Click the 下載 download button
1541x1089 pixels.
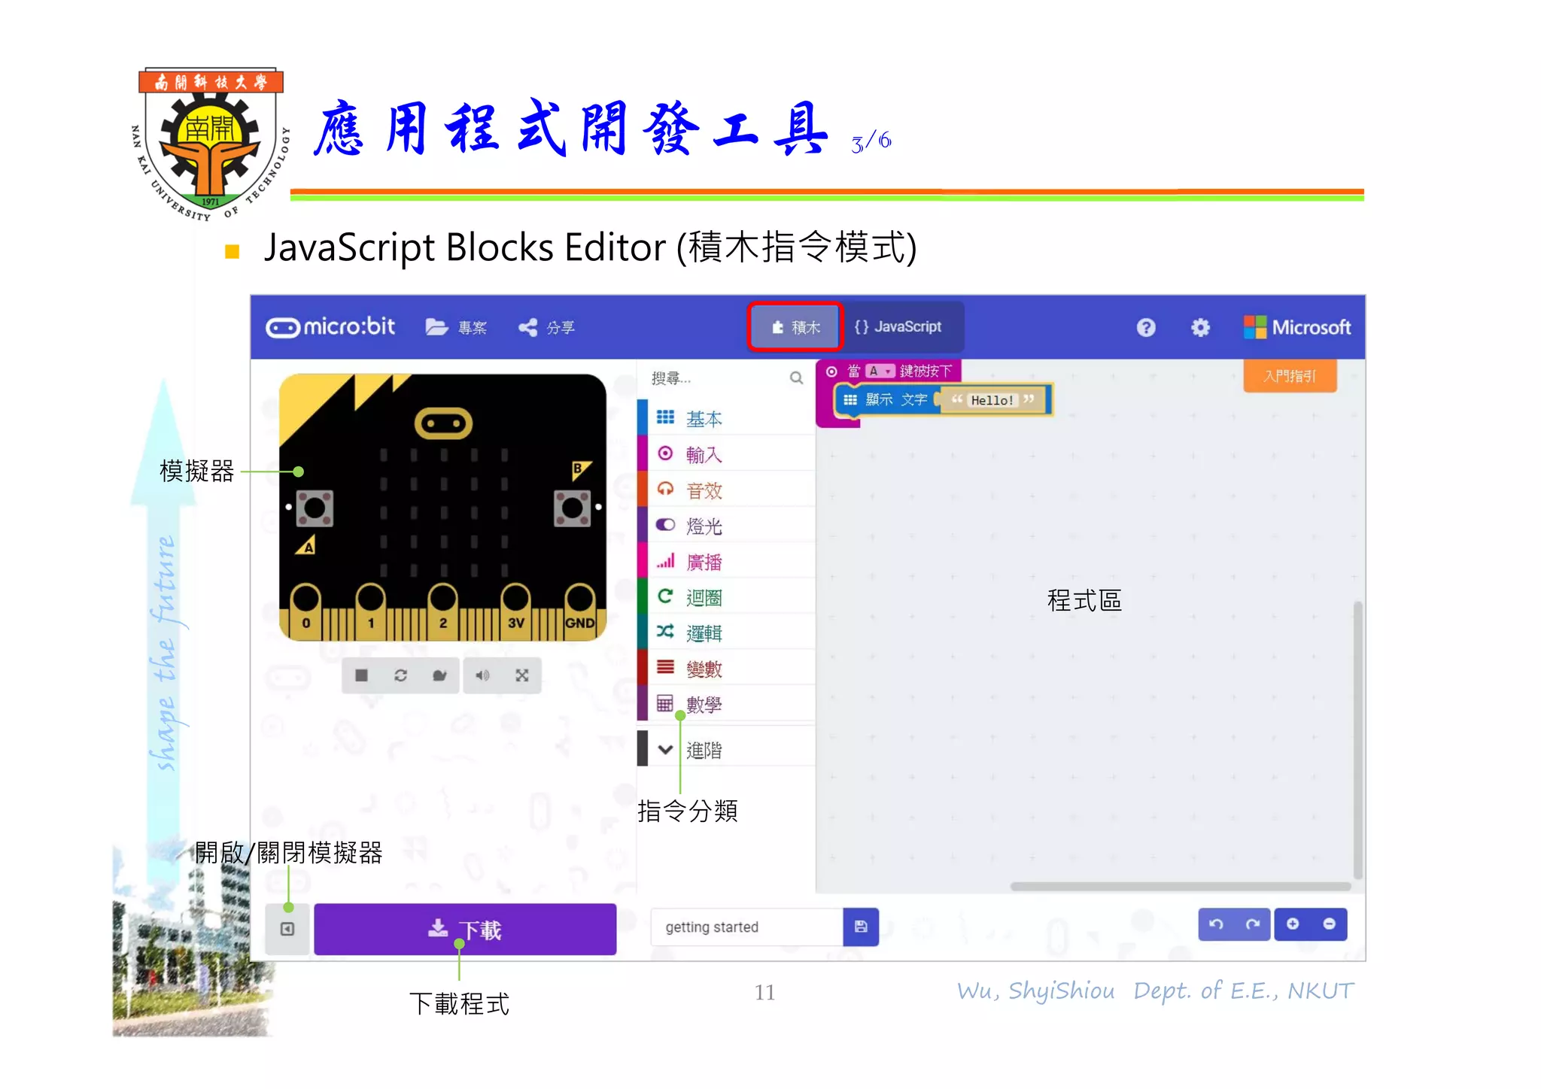[x=465, y=930]
